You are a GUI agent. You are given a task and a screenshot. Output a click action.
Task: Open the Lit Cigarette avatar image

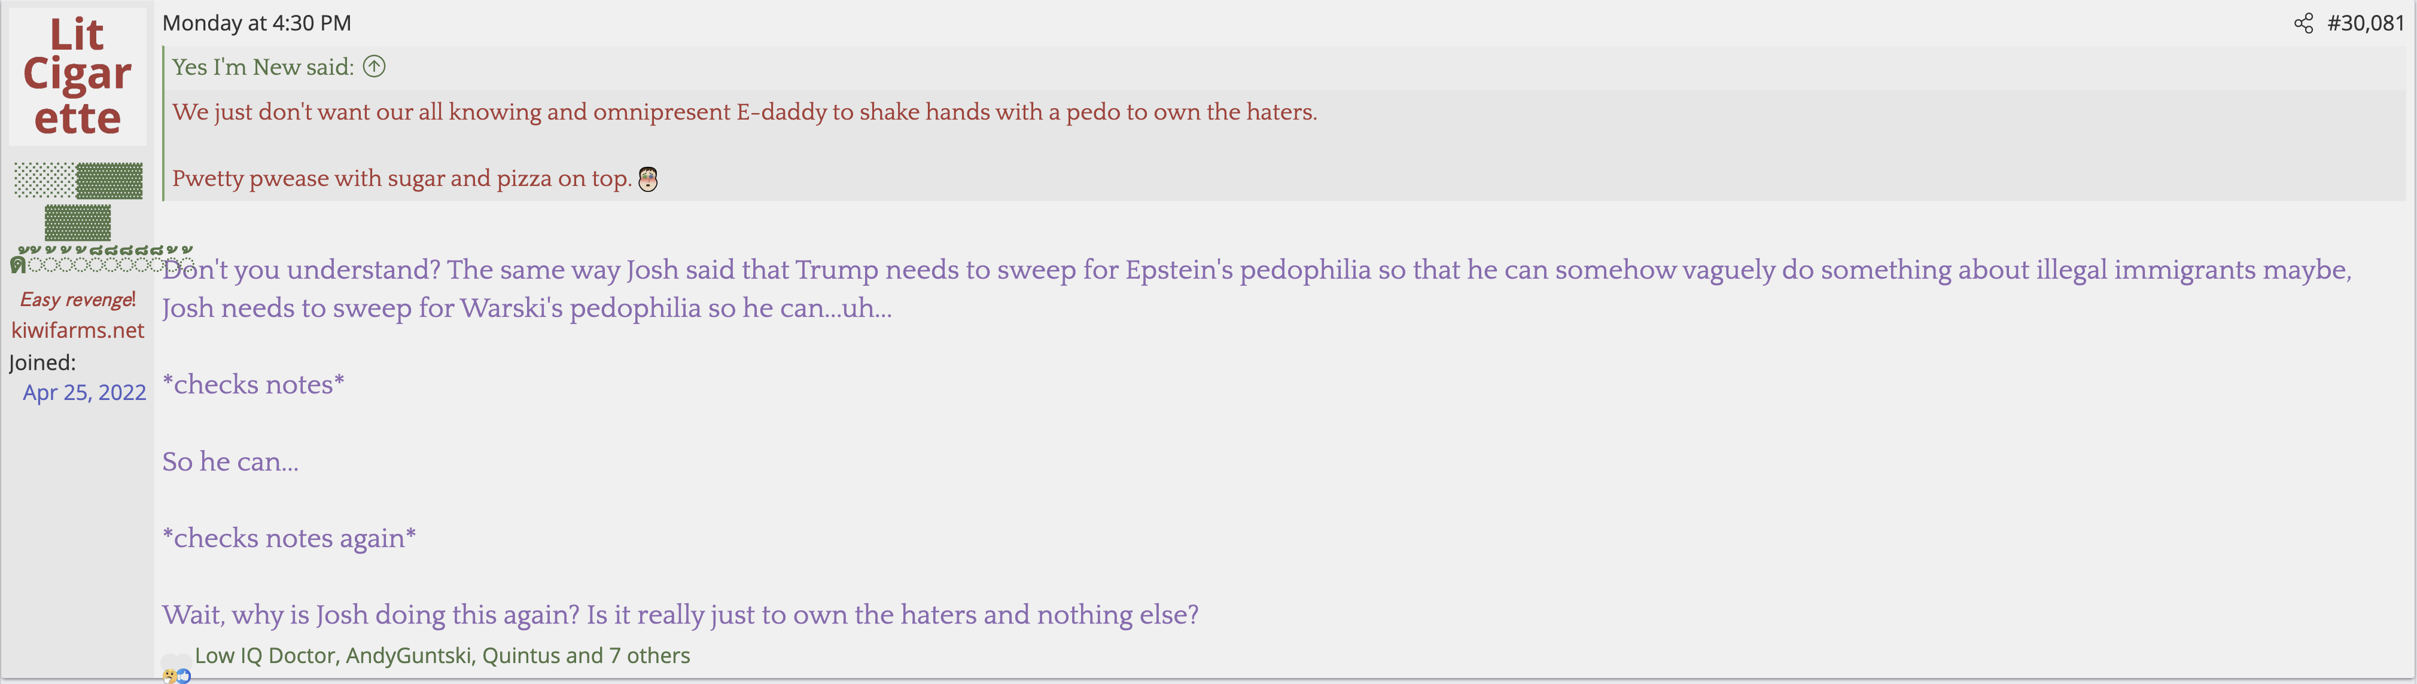(77, 77)
